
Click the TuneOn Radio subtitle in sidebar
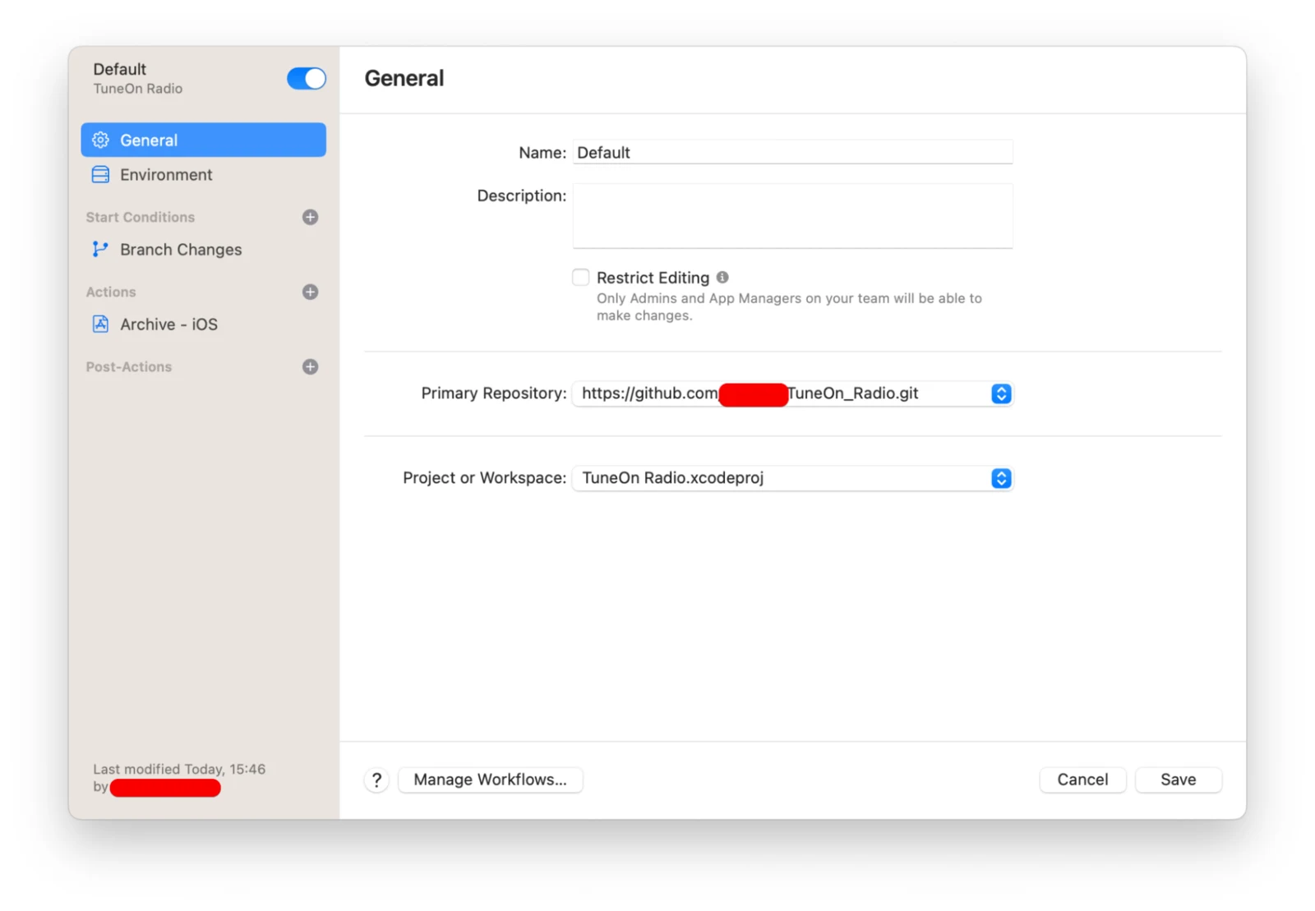pos(138,89)
